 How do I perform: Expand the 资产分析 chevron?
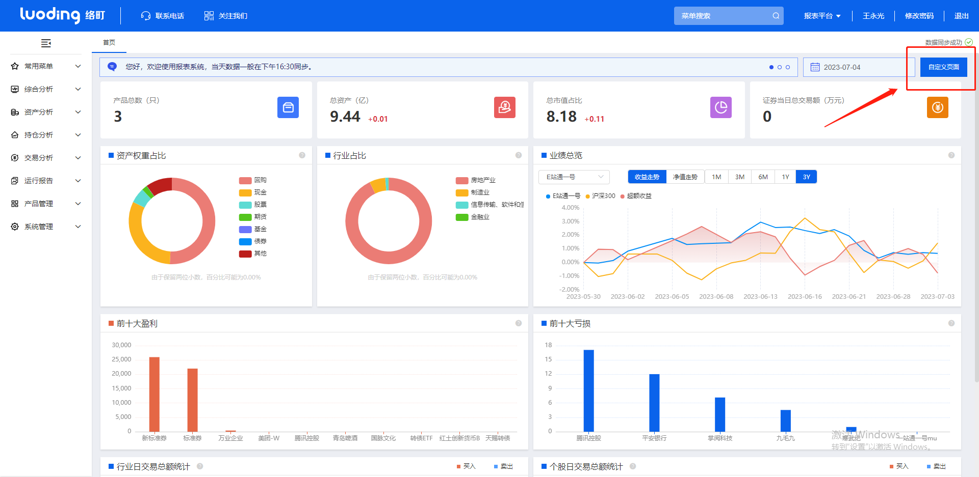(x=78, y=112)
